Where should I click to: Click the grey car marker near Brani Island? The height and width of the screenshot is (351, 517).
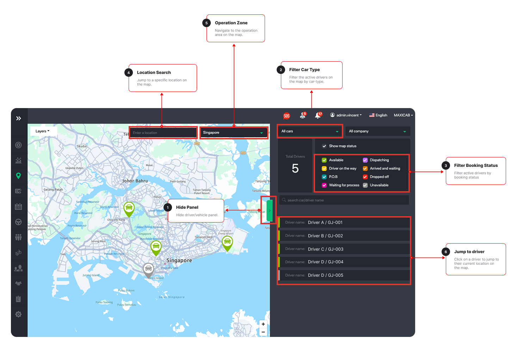[x=148, y=270]
